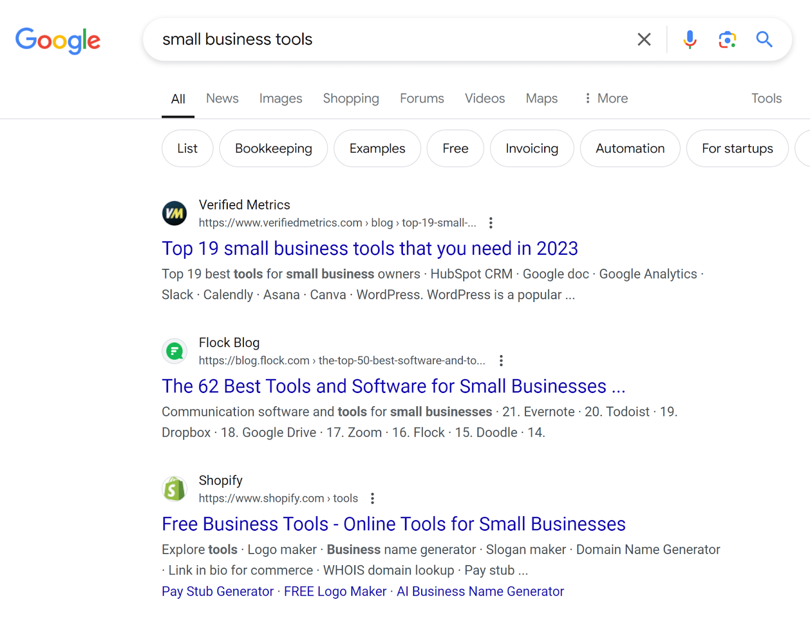This screenshot has width=810, height=625.
Task: Open the three-dot menu for Shopify result
Action: [x=372, y=498]
